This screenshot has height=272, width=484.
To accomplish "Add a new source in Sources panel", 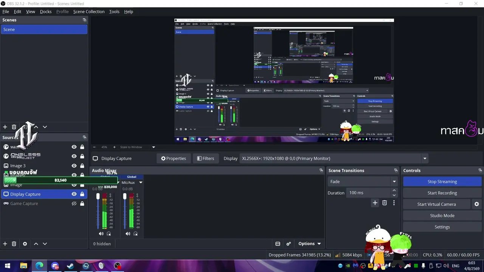I will [5, 244].
